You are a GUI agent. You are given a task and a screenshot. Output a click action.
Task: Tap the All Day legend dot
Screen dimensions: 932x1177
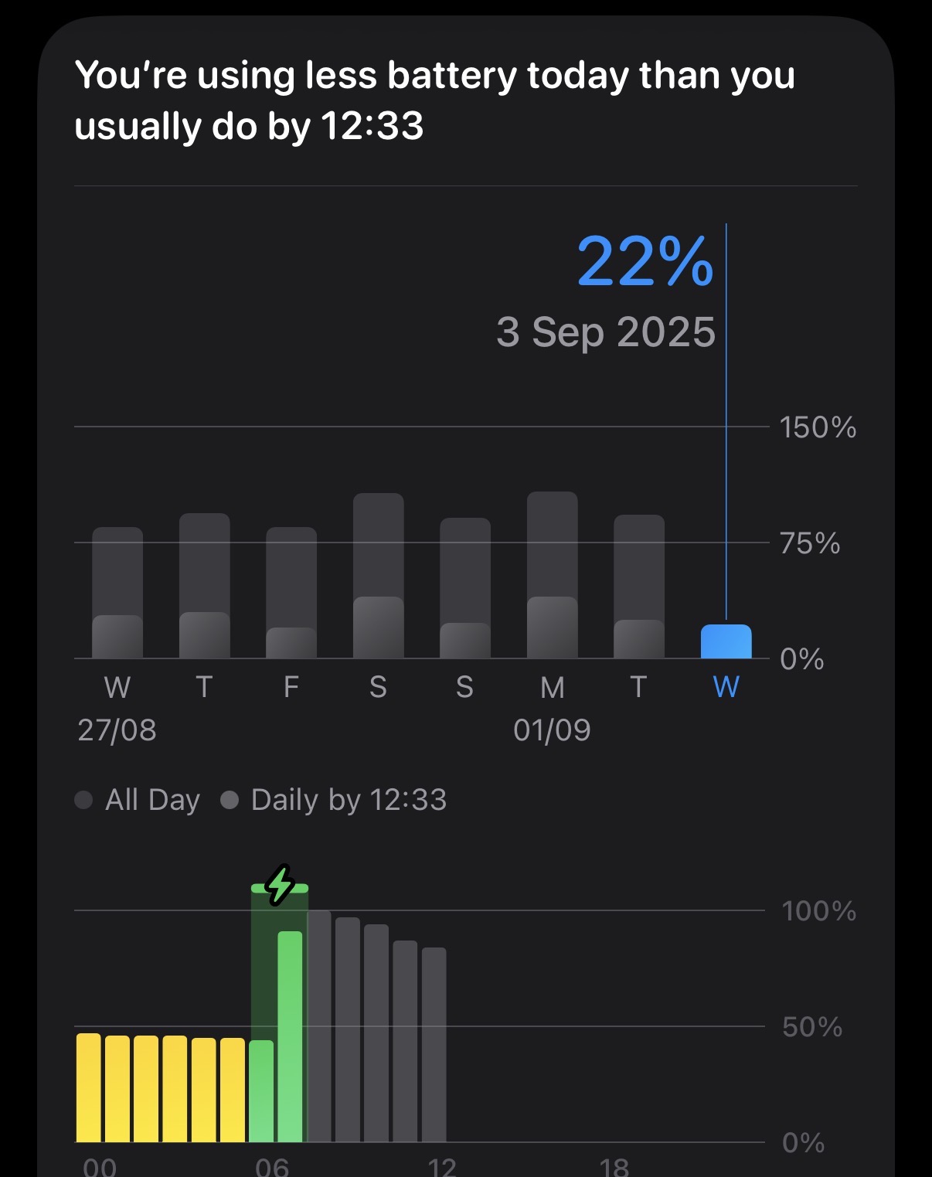click(83, 800)
